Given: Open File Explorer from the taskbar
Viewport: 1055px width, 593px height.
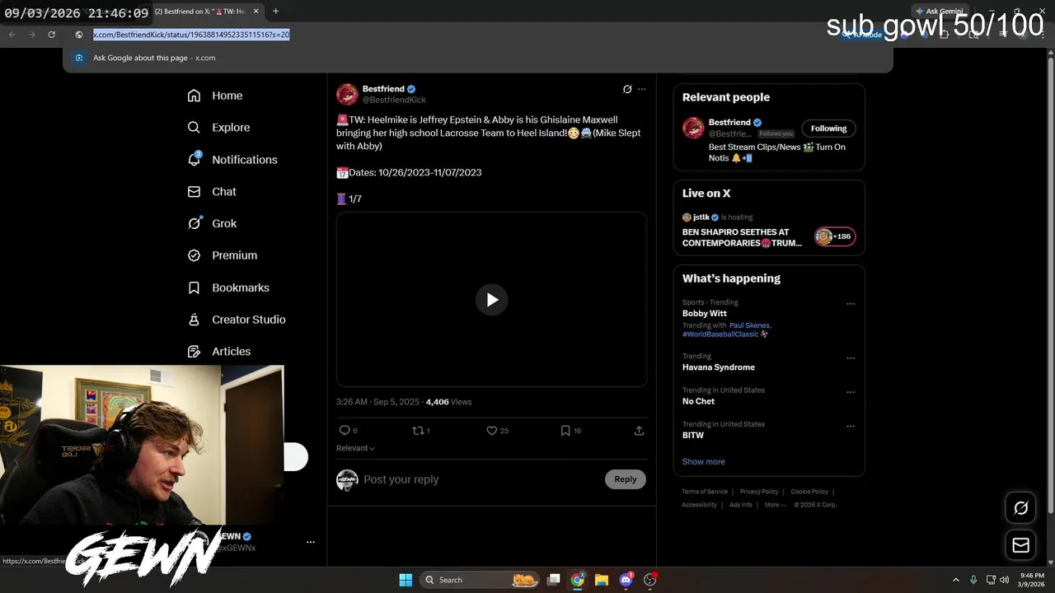Looking at the screenshot, I should pos(601,580).
